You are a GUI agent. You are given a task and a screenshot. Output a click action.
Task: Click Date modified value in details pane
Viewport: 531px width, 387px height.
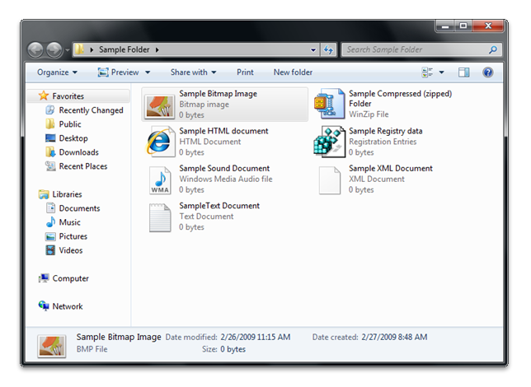256,338
